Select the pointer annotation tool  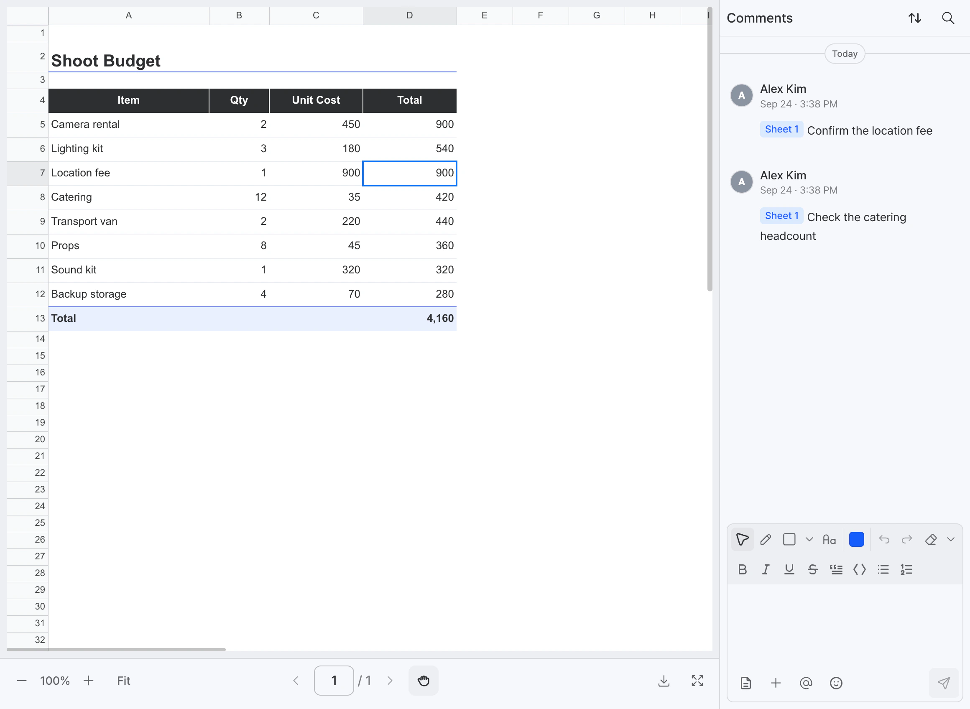click(x=742, y=539)
